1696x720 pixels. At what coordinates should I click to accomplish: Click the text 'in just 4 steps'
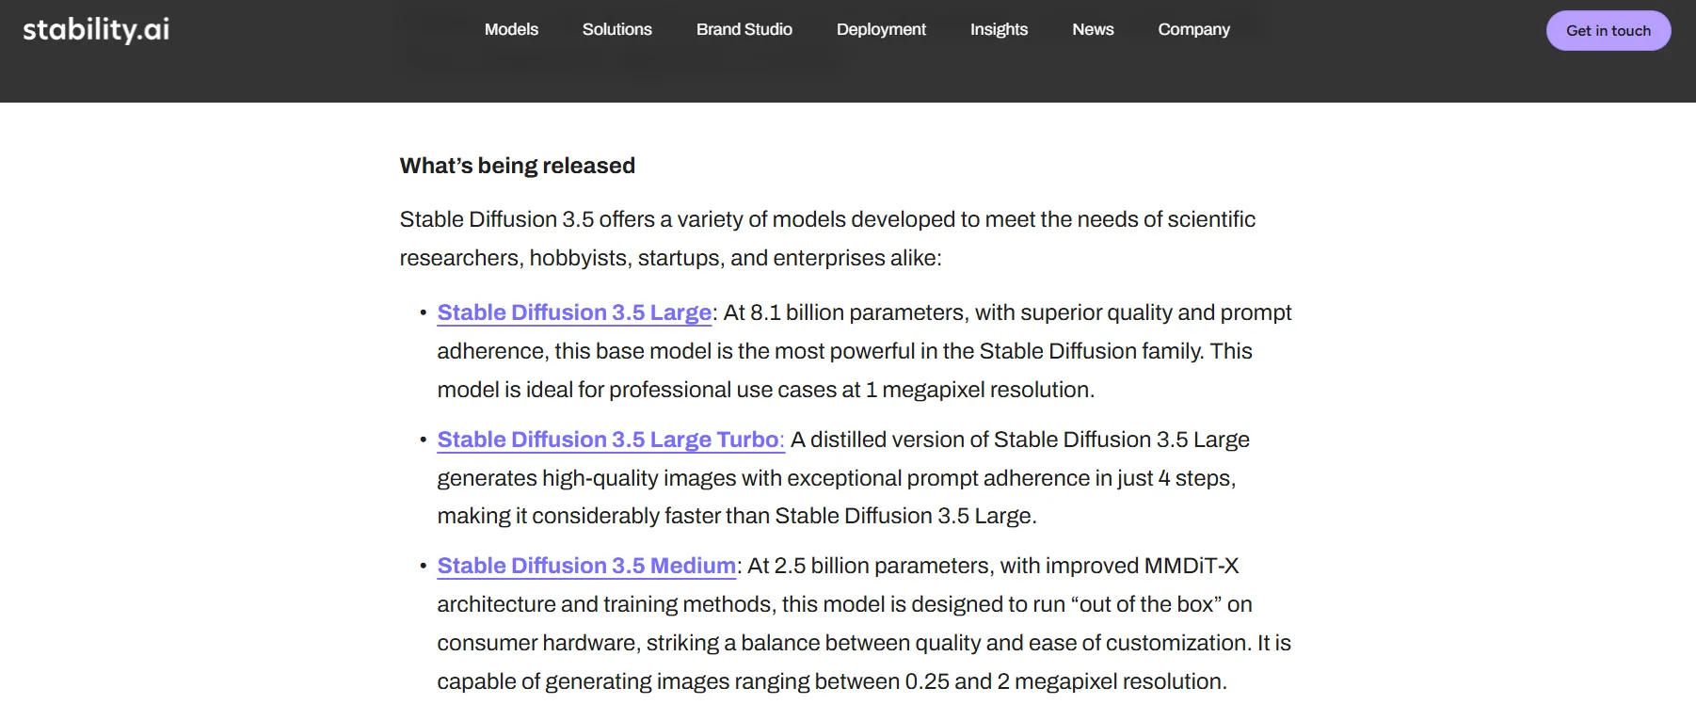pos(1164,478)
